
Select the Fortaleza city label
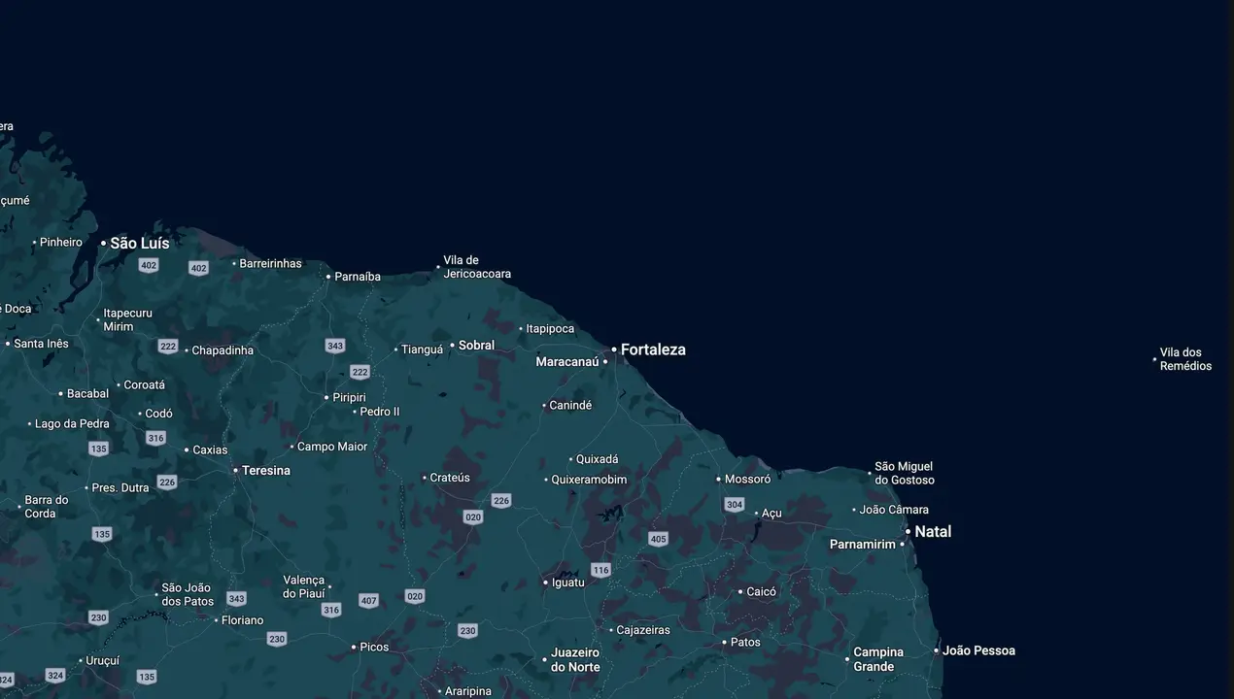click(653, 349)
